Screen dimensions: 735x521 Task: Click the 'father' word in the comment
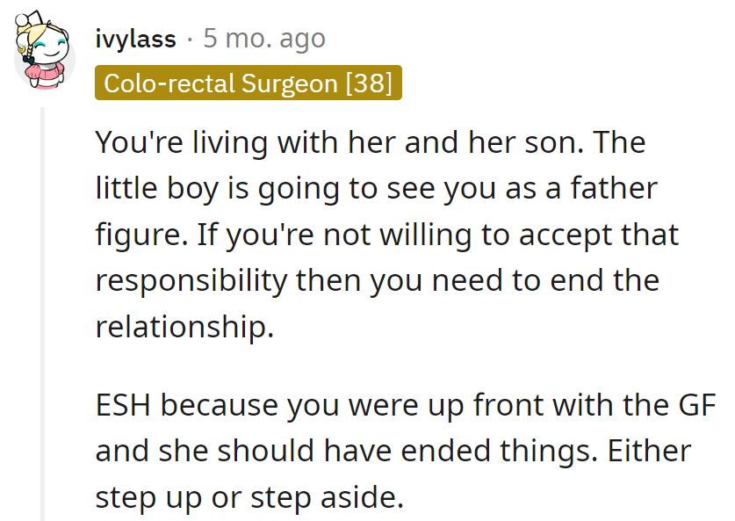pos(612,189)
